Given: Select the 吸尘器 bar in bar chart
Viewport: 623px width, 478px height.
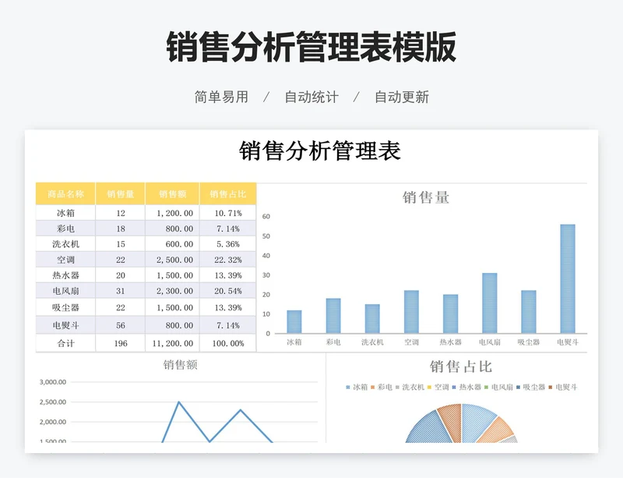Looking at the screenshot, I should 529,312.
